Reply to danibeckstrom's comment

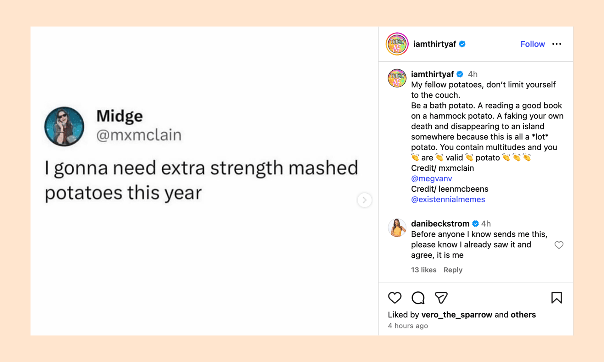pyautogui.click(x=453, y=270)
